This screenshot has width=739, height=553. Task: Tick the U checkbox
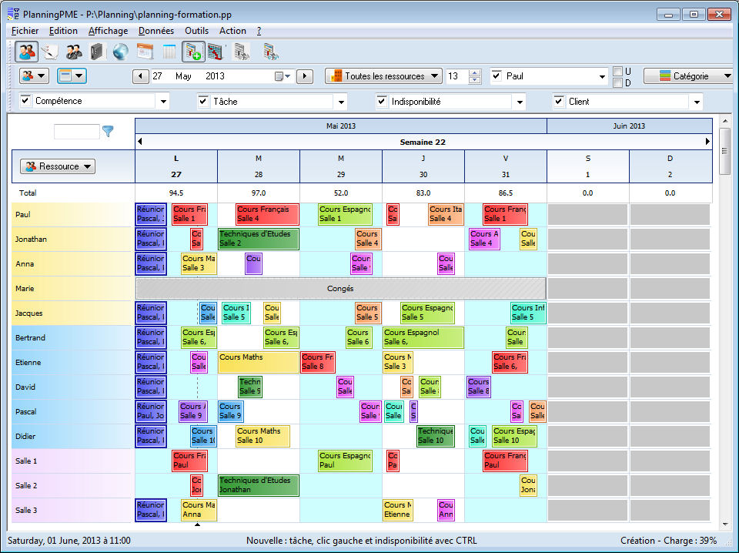point(618,71)
